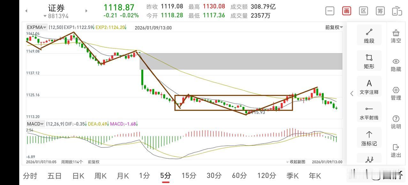The image size is (408, 185).
Task: Switch to 五日 five-day tab
Action: pos(54,175)
